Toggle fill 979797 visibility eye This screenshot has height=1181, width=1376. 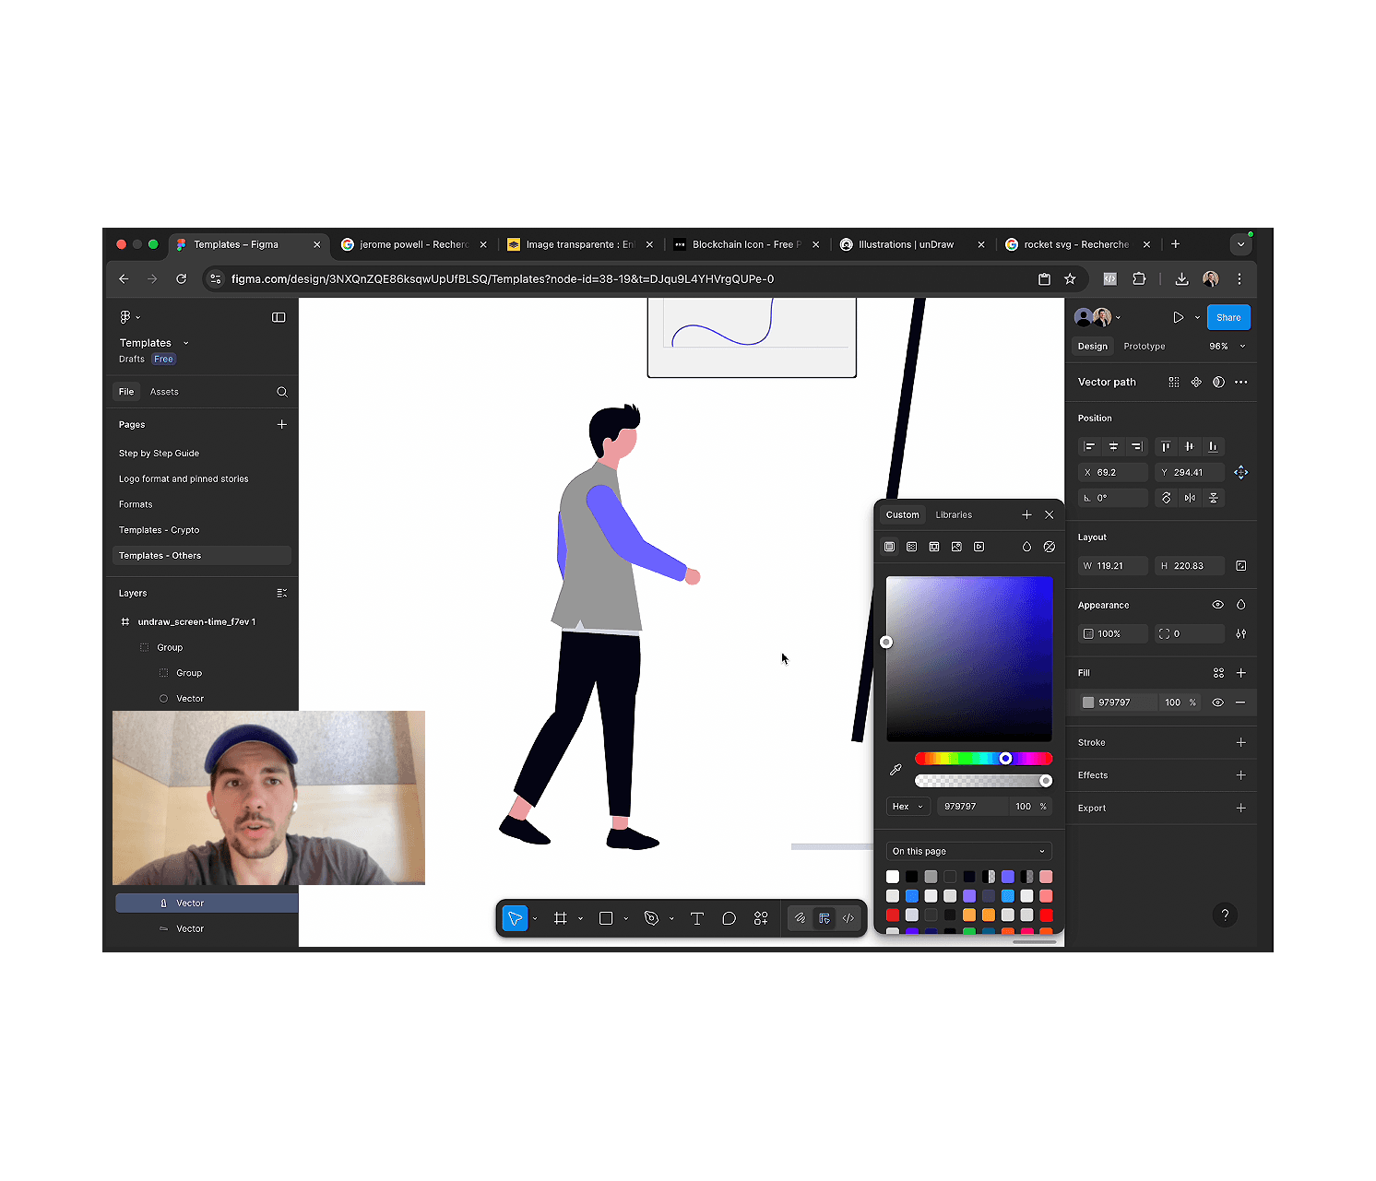(x=1217, y=703)
